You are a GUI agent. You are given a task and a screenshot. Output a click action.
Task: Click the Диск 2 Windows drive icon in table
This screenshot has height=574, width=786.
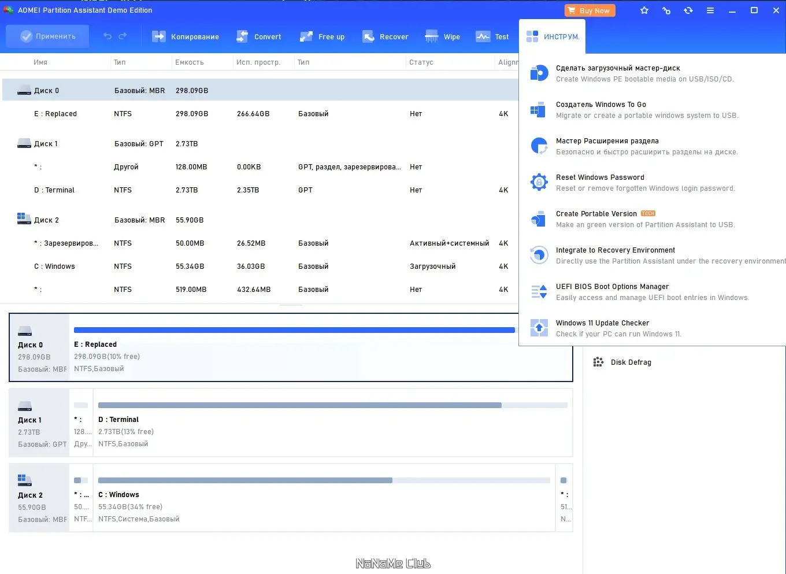coord(24,219)
